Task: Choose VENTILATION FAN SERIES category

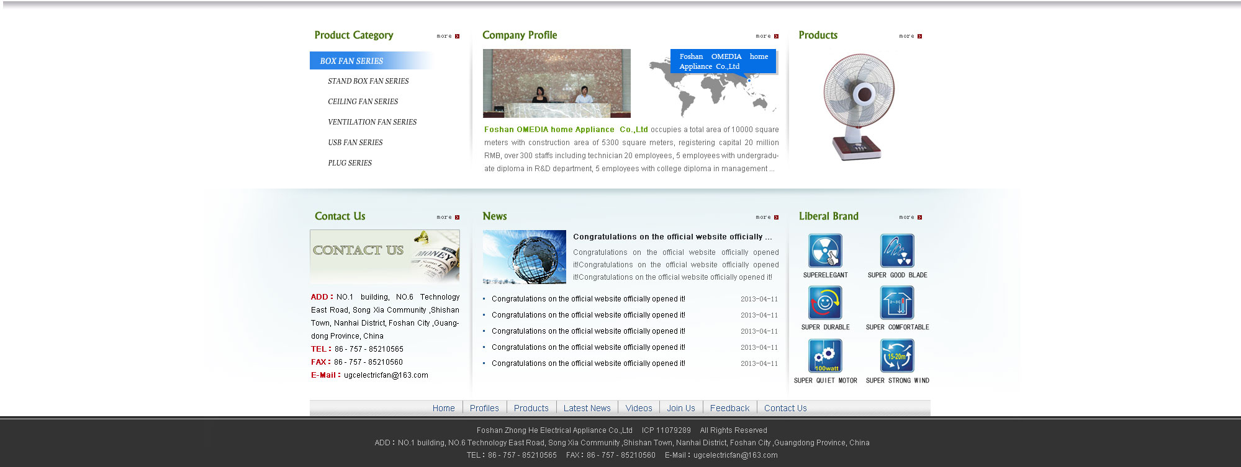Action: [372, 122]
